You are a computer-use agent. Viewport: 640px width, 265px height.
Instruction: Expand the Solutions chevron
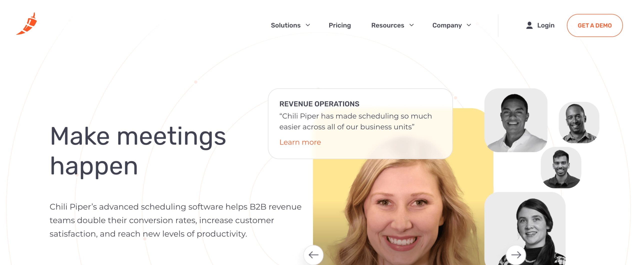tap(308, 25)
